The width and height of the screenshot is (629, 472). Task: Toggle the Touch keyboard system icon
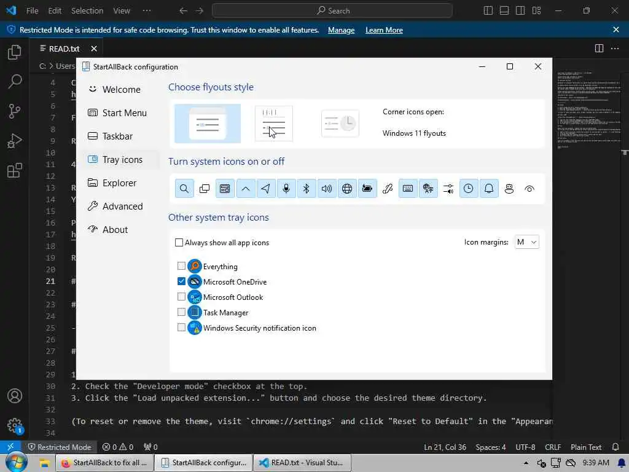click(x=408, y=189)
